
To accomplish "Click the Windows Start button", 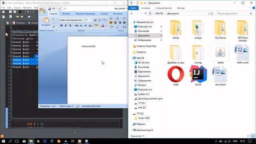I will click(3, 141).
